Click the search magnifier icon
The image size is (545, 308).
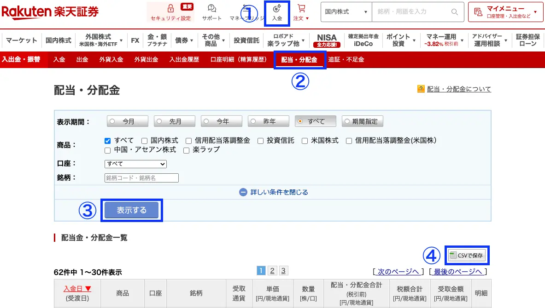[454, 12]
